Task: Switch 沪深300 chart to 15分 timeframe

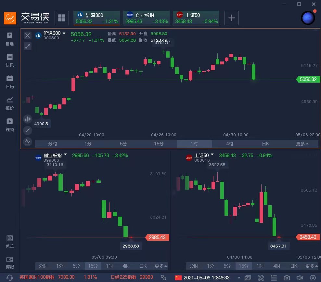Action: [159, 144]
